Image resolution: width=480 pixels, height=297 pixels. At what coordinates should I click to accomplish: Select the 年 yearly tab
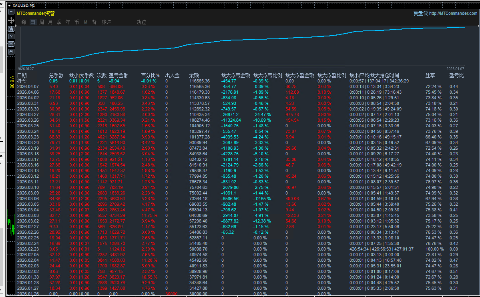(68, 22)
